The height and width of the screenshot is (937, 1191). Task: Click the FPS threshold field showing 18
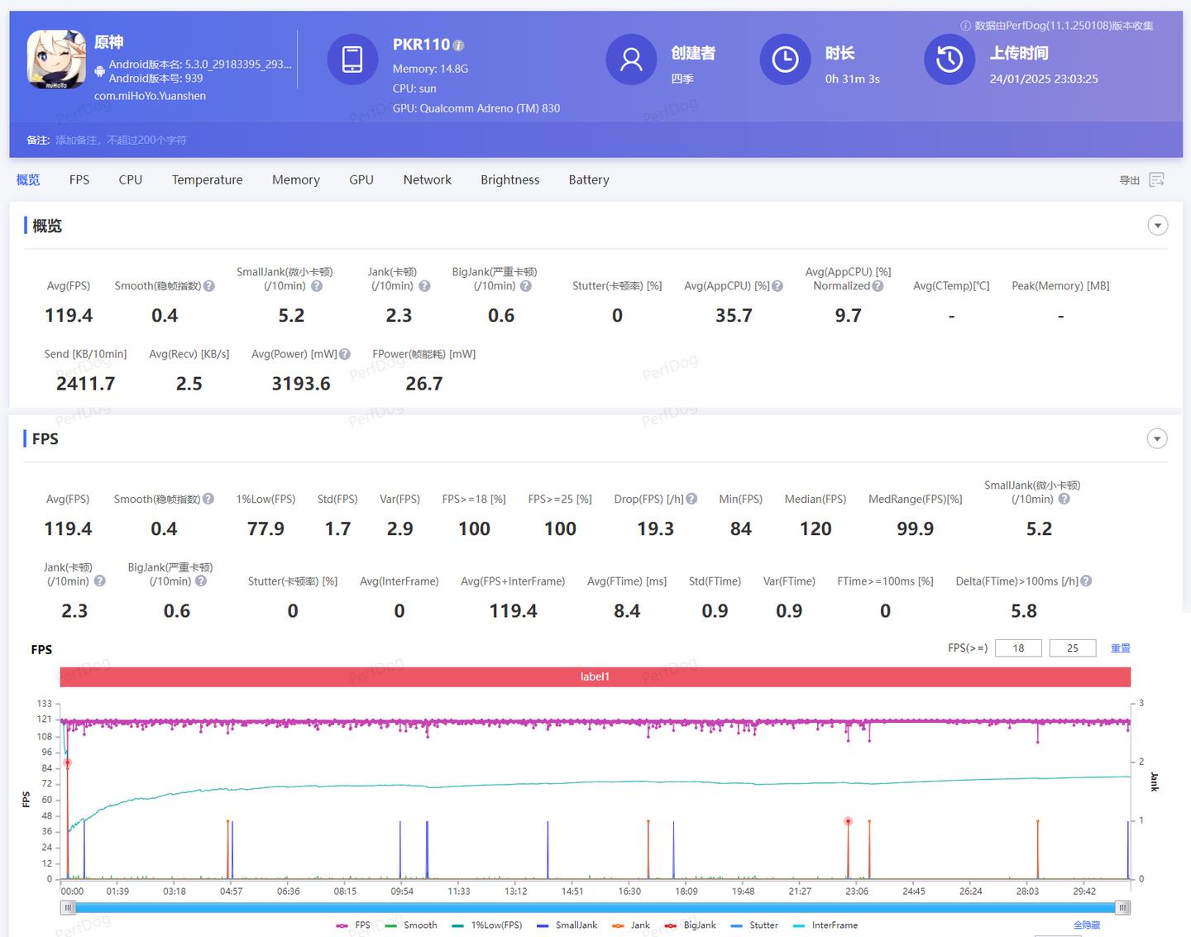(1018, 648)
